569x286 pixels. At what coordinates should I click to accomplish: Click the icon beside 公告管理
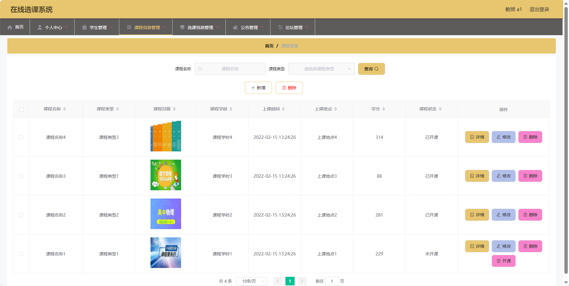pyautogui.click(x=236, y=27)
